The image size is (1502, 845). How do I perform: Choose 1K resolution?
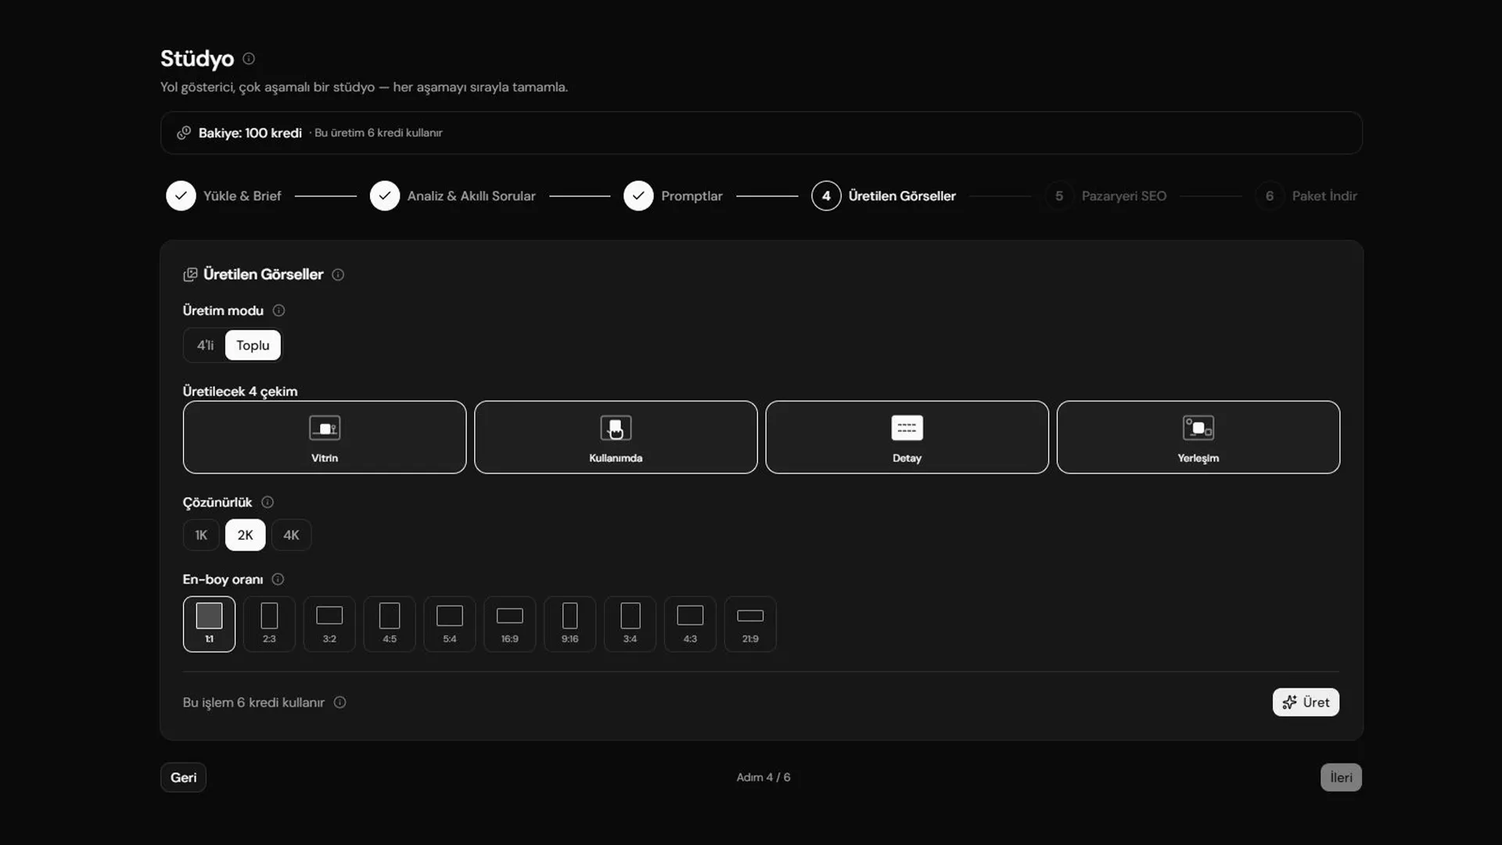pos(201,535)
